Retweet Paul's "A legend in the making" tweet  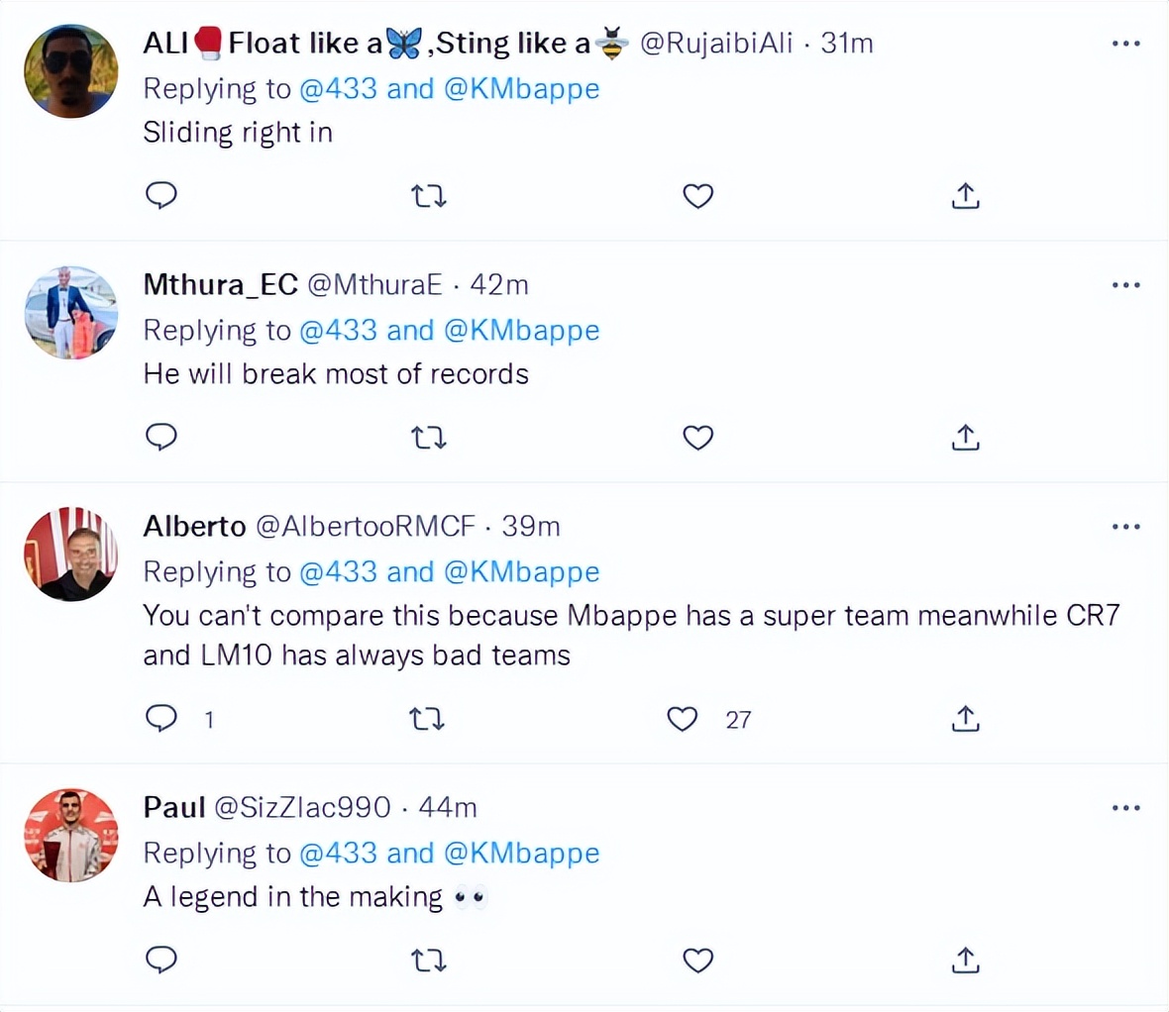pos(428,961)
